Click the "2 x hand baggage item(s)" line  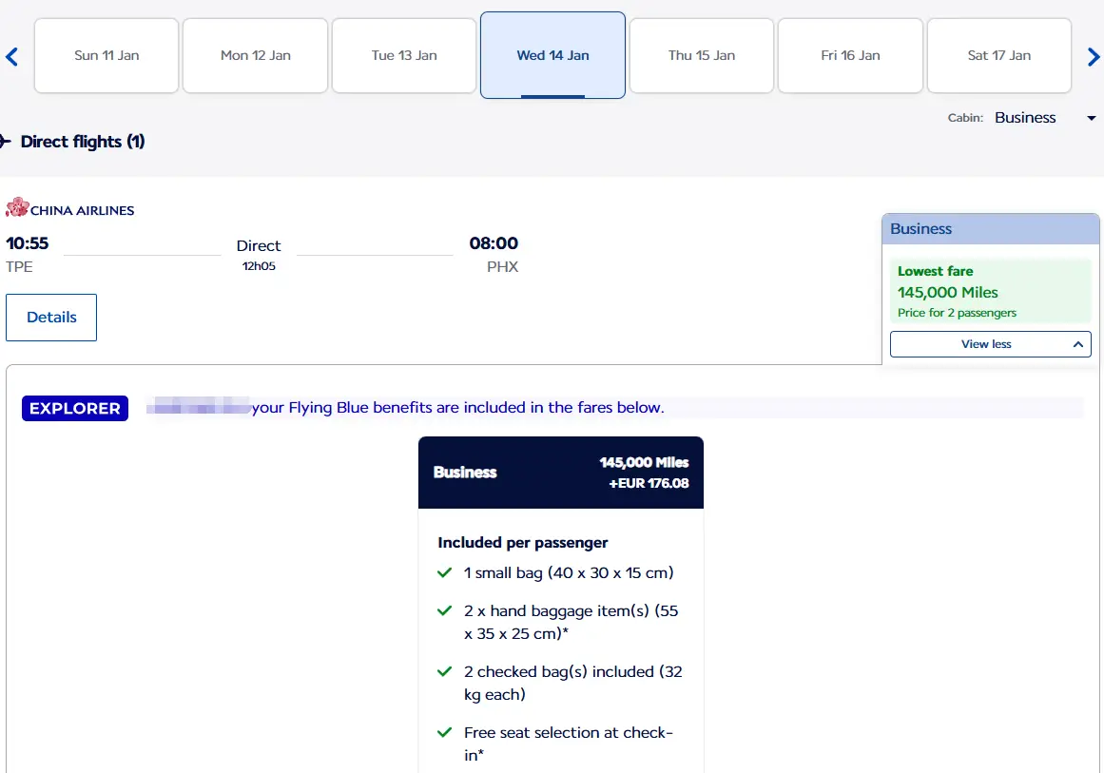click(571, 623)
